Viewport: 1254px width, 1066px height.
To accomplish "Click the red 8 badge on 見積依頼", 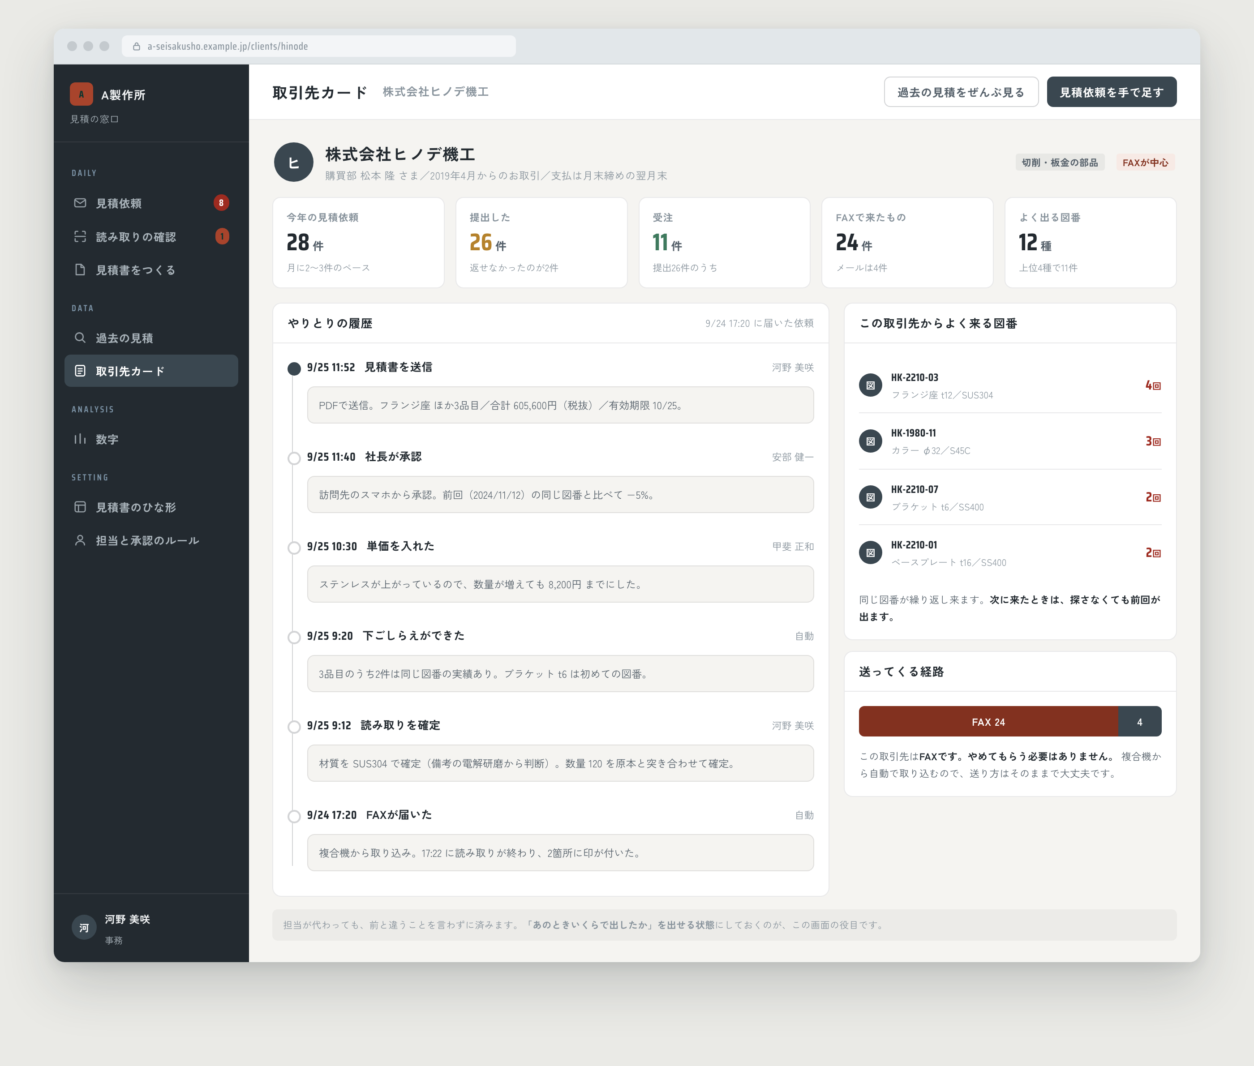I will point(221,203).
